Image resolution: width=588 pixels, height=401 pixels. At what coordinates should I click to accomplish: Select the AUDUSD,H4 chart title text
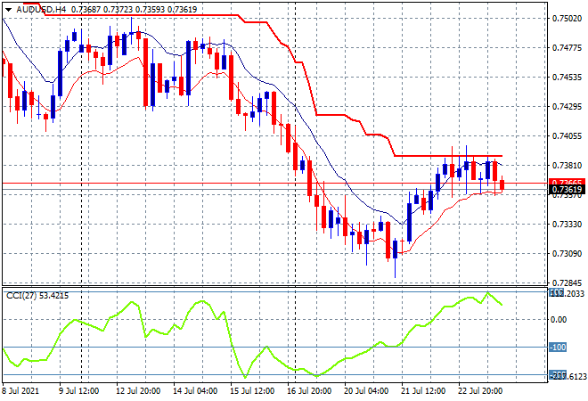(x=41, y=10)
